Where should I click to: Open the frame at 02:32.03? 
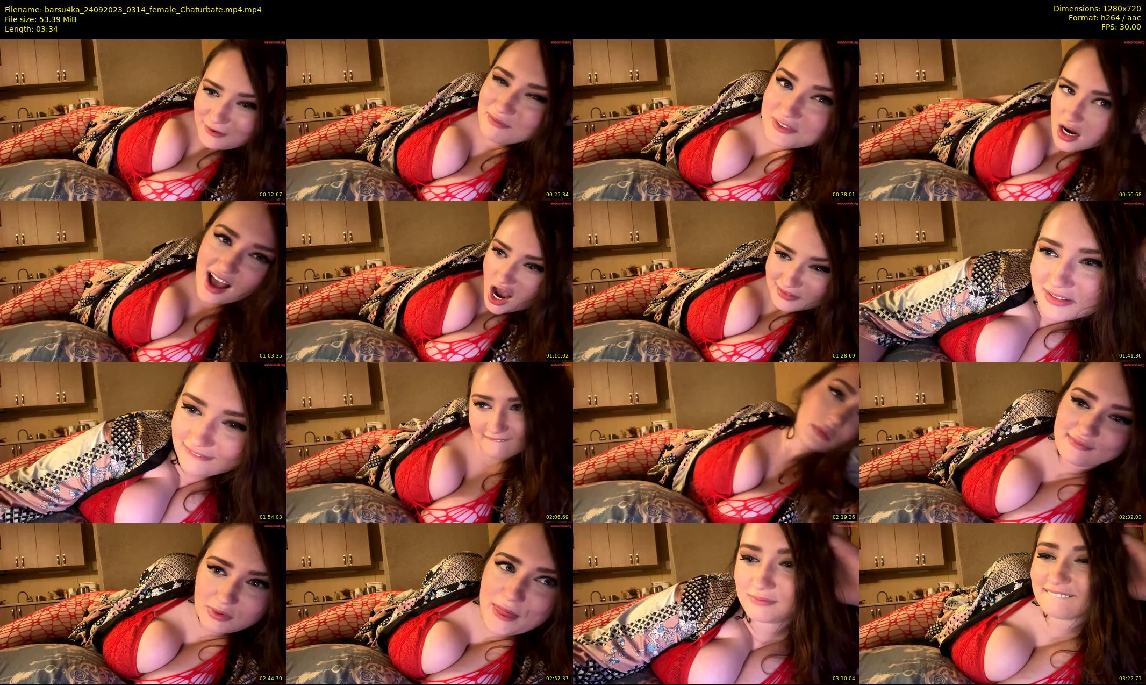pyautogui.click(x=1002, y=442)
